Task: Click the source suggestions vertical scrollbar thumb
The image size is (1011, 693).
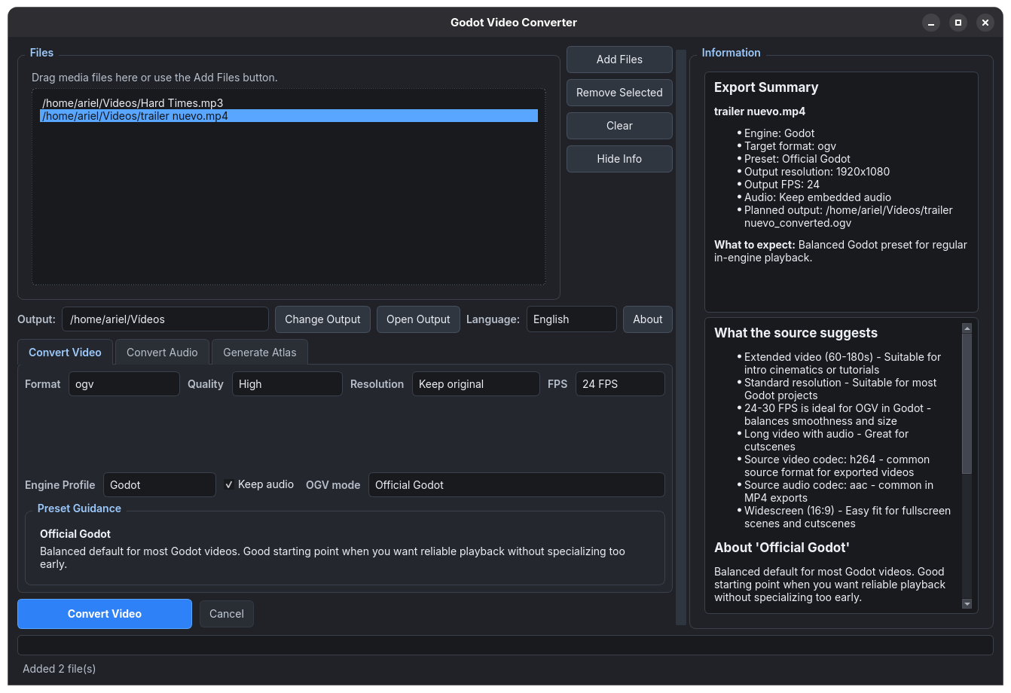Action: 967,404
